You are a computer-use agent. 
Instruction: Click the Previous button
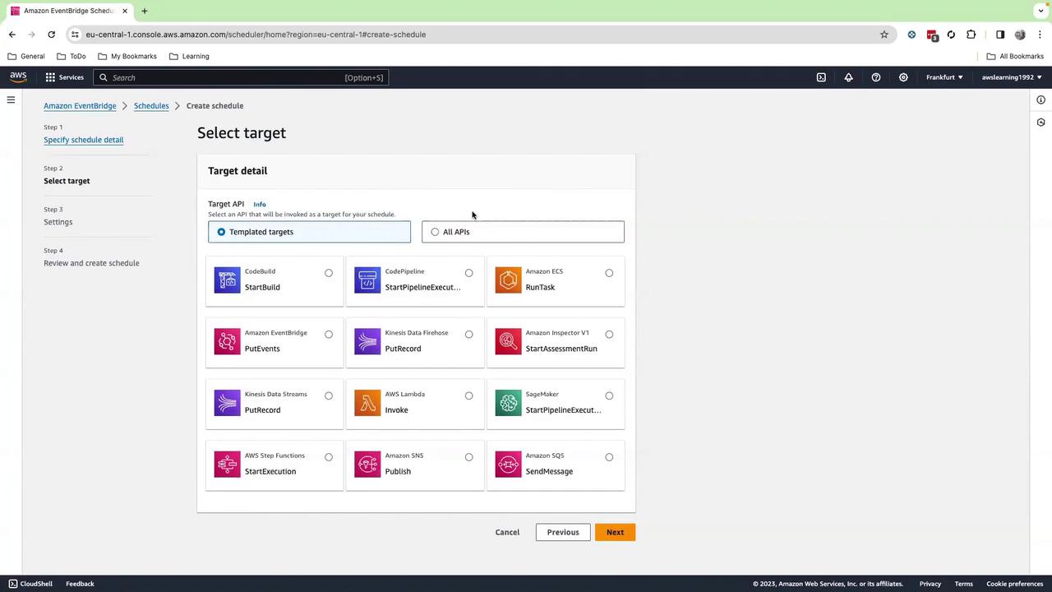point(563,532)
